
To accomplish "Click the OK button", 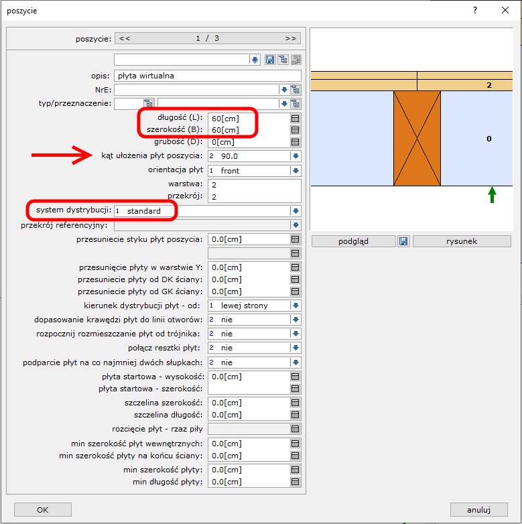I will [x=43, y=509].
